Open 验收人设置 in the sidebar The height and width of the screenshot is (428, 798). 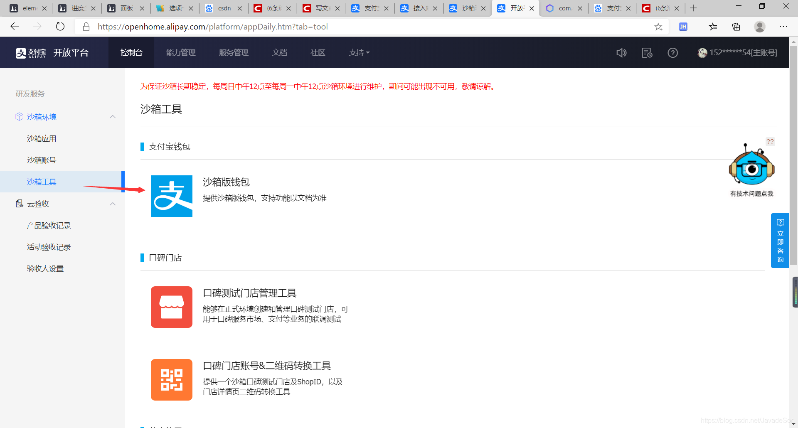coord(45,268)
